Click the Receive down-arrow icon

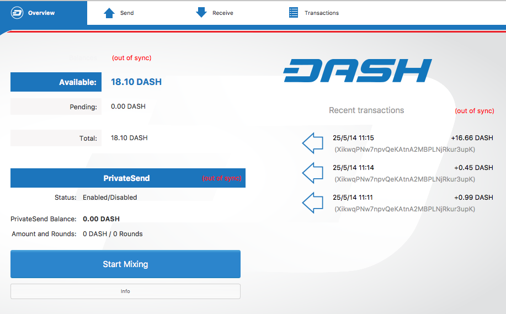[201, 12]
